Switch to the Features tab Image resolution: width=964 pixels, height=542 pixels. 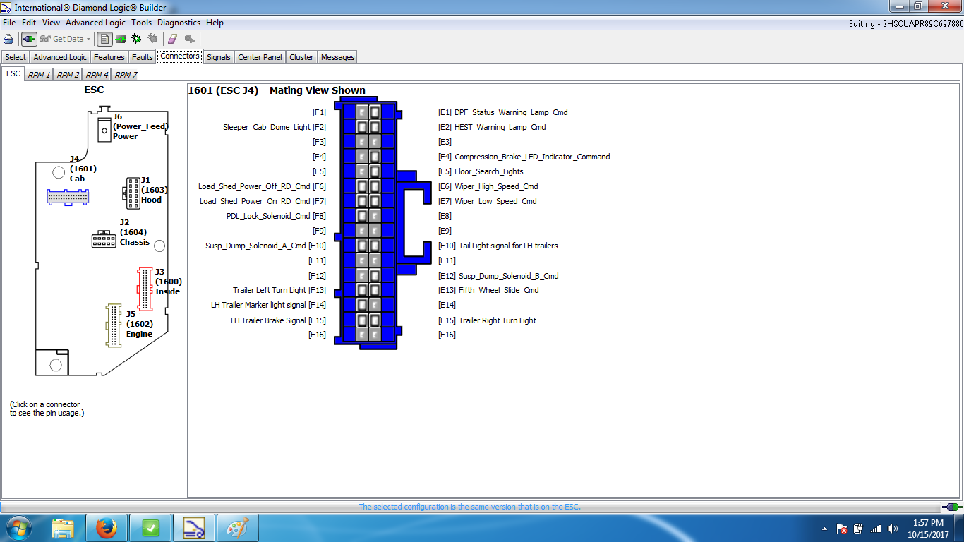109,57
